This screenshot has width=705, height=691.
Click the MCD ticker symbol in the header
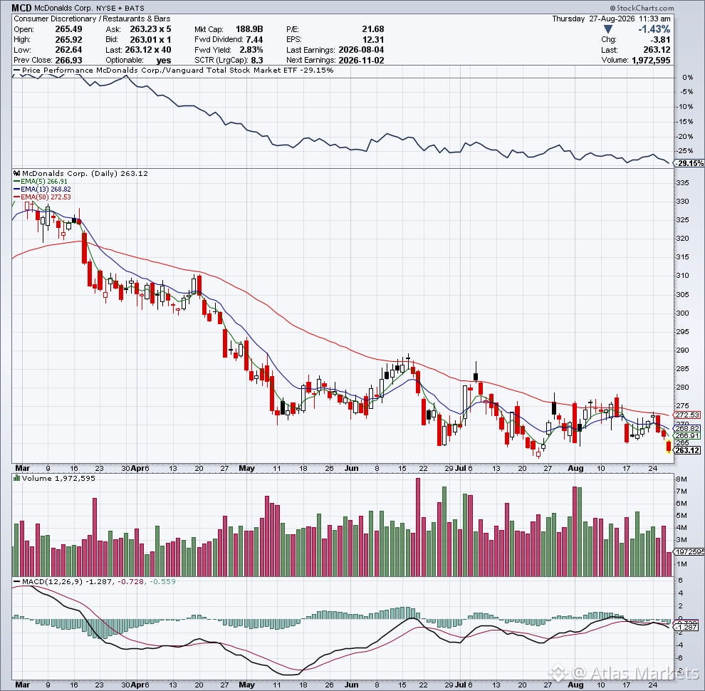pos(21,8)
